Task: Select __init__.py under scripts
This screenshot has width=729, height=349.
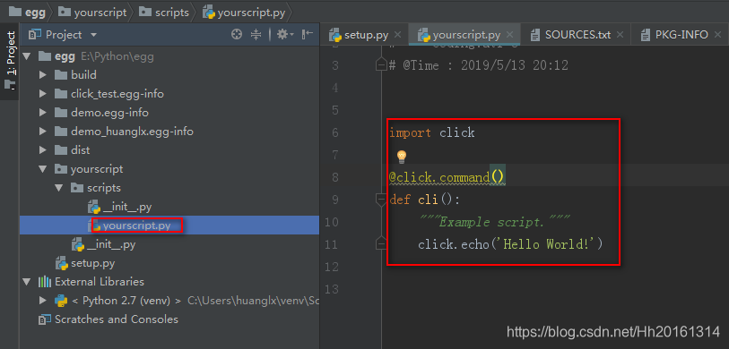Action: (127, 207)
